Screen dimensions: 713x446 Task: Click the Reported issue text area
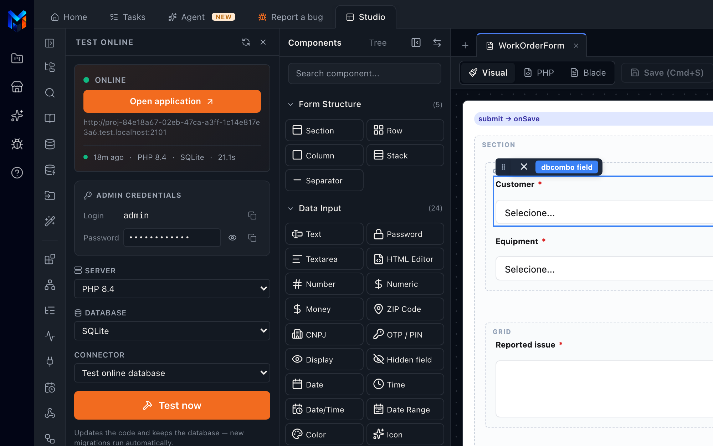pyautogui.click(x=604, y=389)
